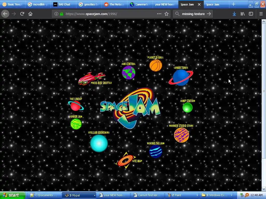Switch to the incredible Google search tab
Image resolution: width=266 pixels, height=199 pixels.
tap(38, 4)
